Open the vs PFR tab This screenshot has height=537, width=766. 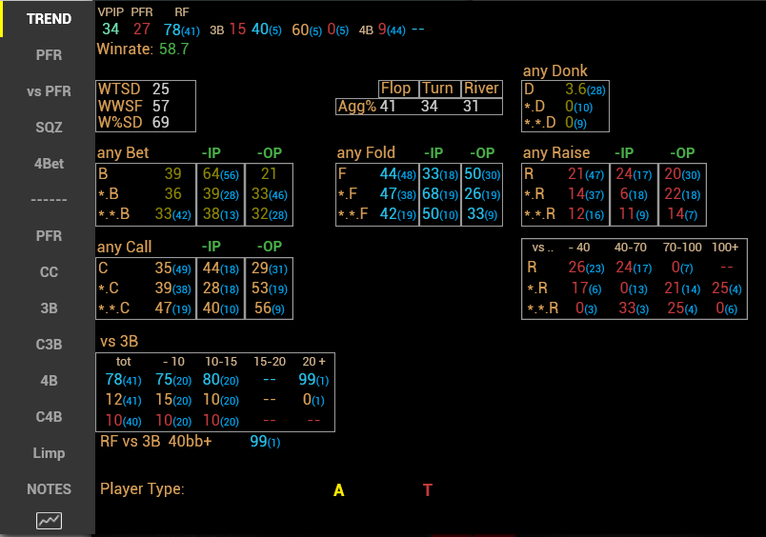(x=49, y=91)
